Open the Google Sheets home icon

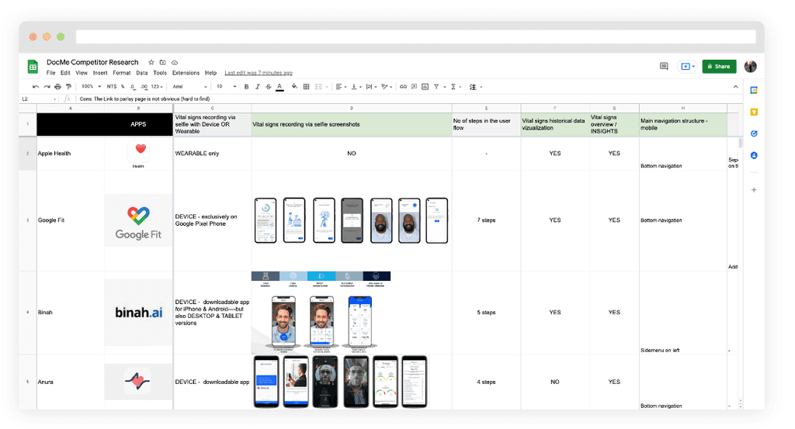[33, 67]
